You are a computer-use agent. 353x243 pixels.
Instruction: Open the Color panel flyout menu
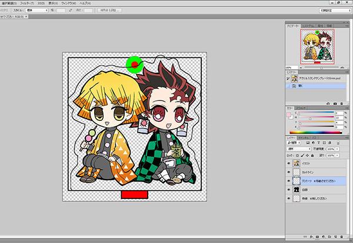[x=347, y=108]
